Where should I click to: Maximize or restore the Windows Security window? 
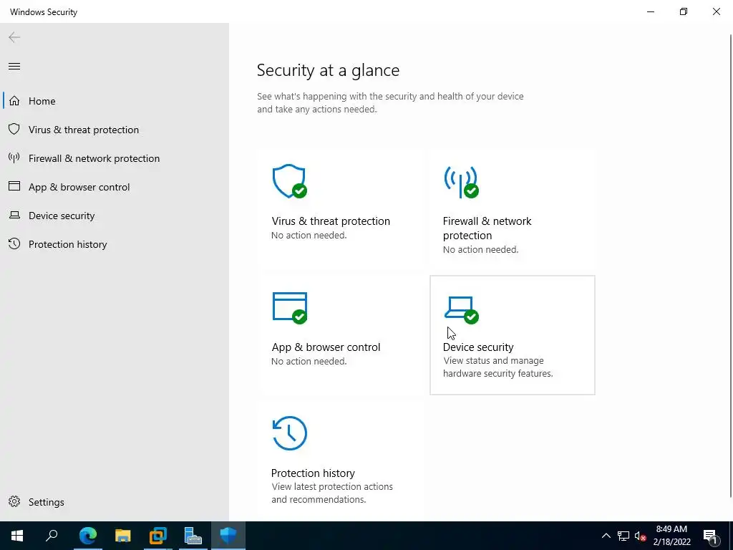tap(684, 11)
